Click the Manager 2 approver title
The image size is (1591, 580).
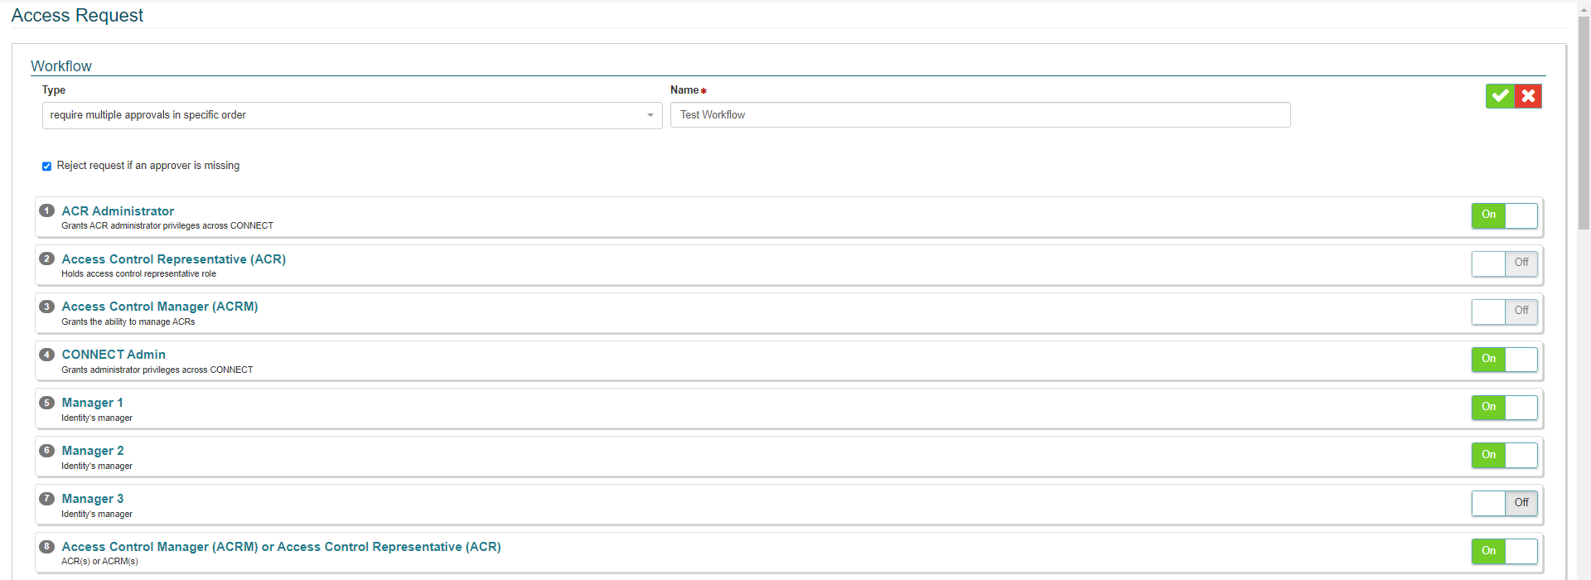[93, 451]
